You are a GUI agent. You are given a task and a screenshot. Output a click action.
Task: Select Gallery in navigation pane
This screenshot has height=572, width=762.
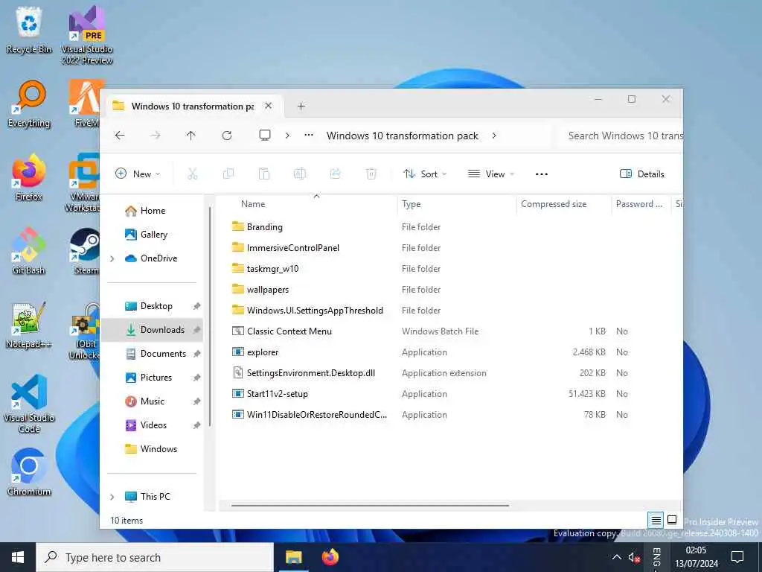[x=153, y=235]
